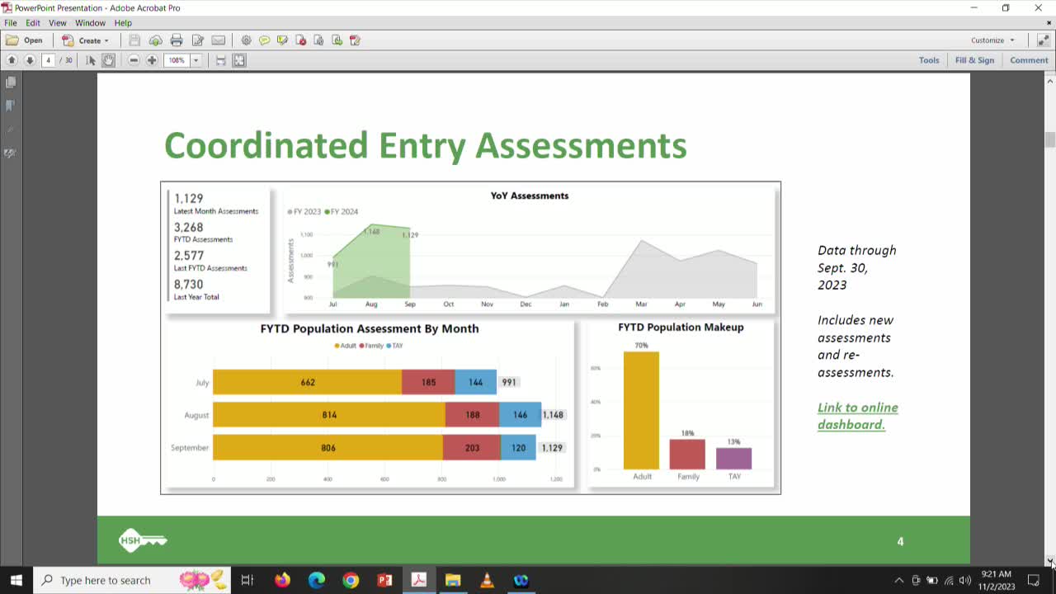Image resolution: width=1056 pixels, height=594 pixels.
Task: Open the Tools pane
Action: 929,60
